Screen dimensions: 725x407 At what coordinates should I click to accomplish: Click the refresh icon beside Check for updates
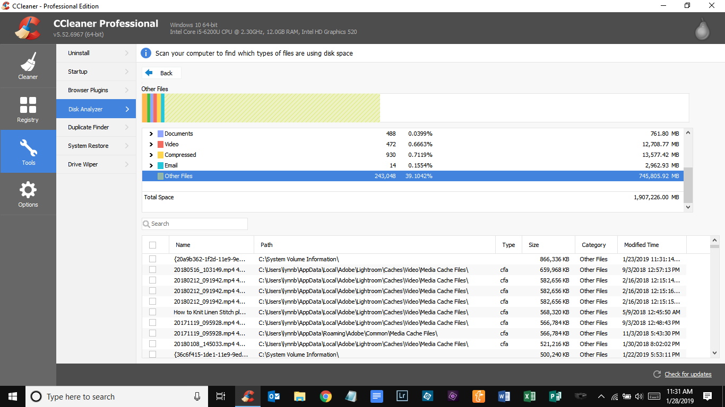coord(657,374)
